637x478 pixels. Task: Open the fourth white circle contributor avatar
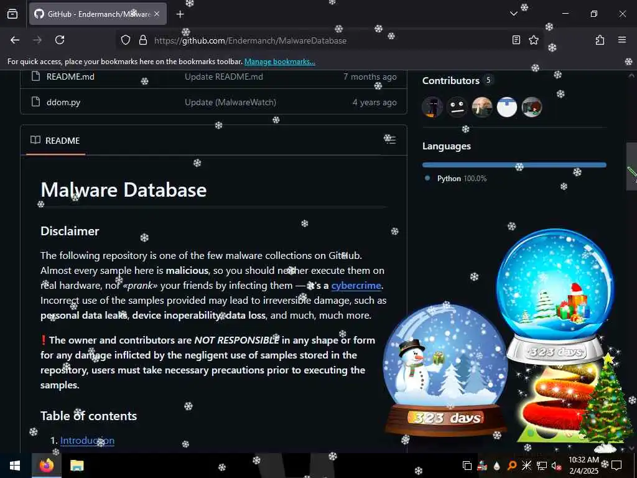506,107
